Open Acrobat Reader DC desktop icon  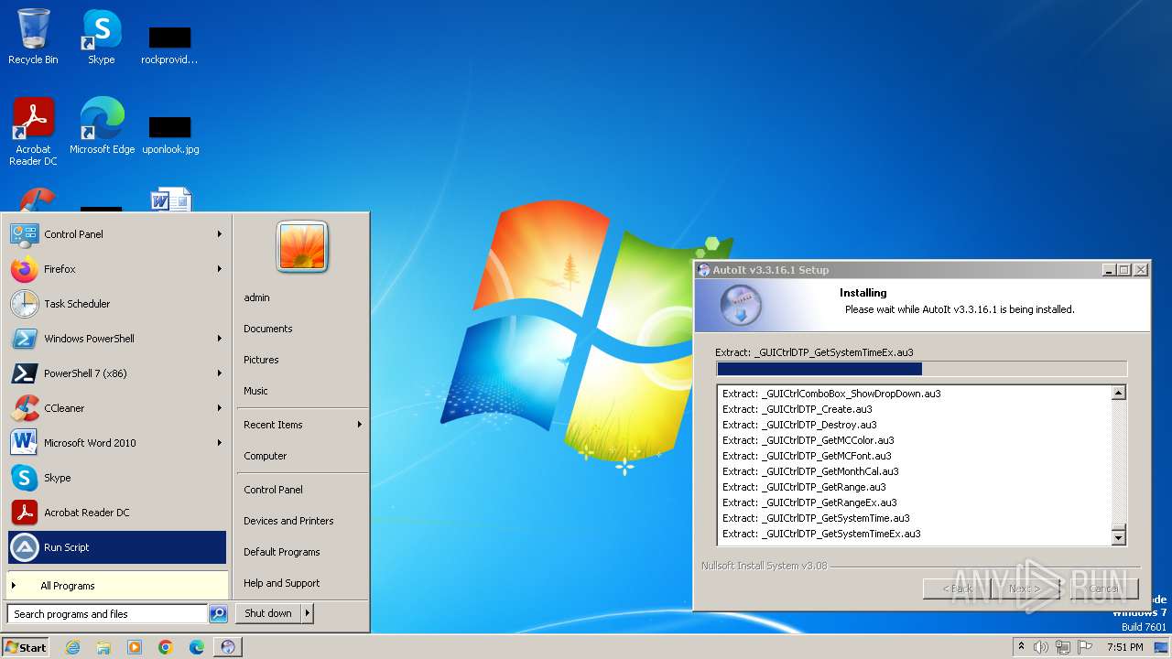(x=33, y=132)
